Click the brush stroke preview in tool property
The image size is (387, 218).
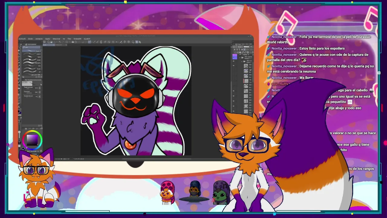point(27,84)
